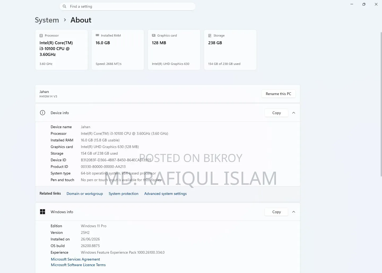Open Microsoft Software Licence Terms link
Screen dimensions: 382x273
78,265
